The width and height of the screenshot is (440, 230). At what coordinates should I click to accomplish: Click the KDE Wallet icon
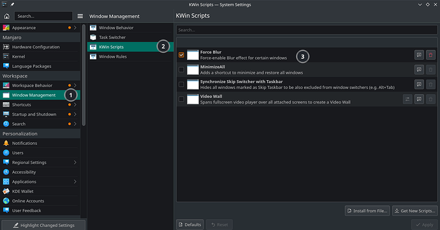[x=6, y=191]
